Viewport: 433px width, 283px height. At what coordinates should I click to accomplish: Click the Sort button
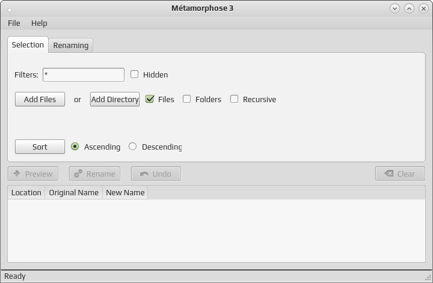(40, 147)
